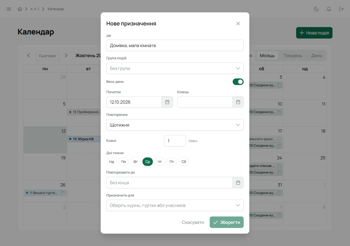Image resolution: width=350 pixels, height=246 pixels.
Task: Deselect the Ср weekday chip
Action: click(148, 162)
